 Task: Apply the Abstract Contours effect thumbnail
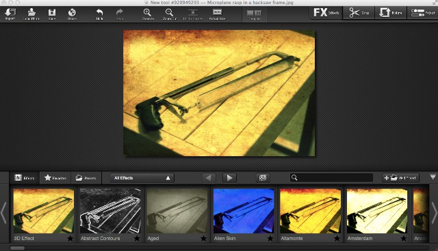(x=110, y=211)
